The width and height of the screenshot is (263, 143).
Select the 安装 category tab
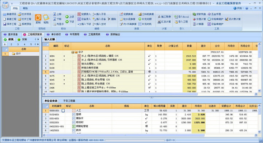23,39
